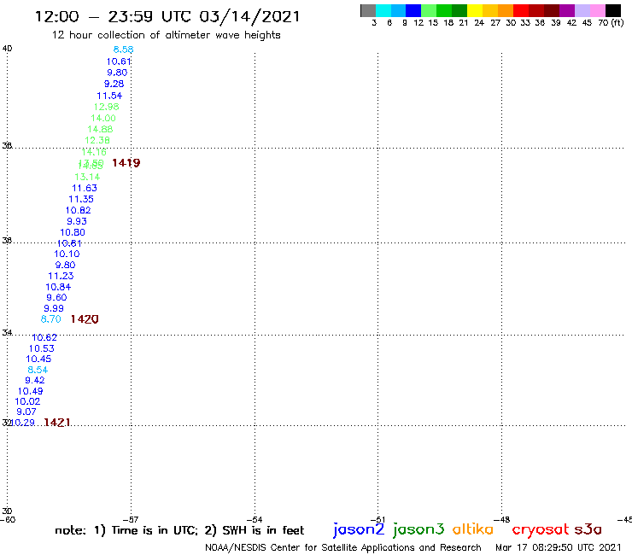Screen dimensions: 632x555
Task: Click the longitude label -54
Action: point(255,519)
